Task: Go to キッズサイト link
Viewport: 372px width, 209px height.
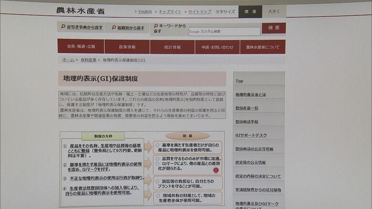Action: click(169, 11)
